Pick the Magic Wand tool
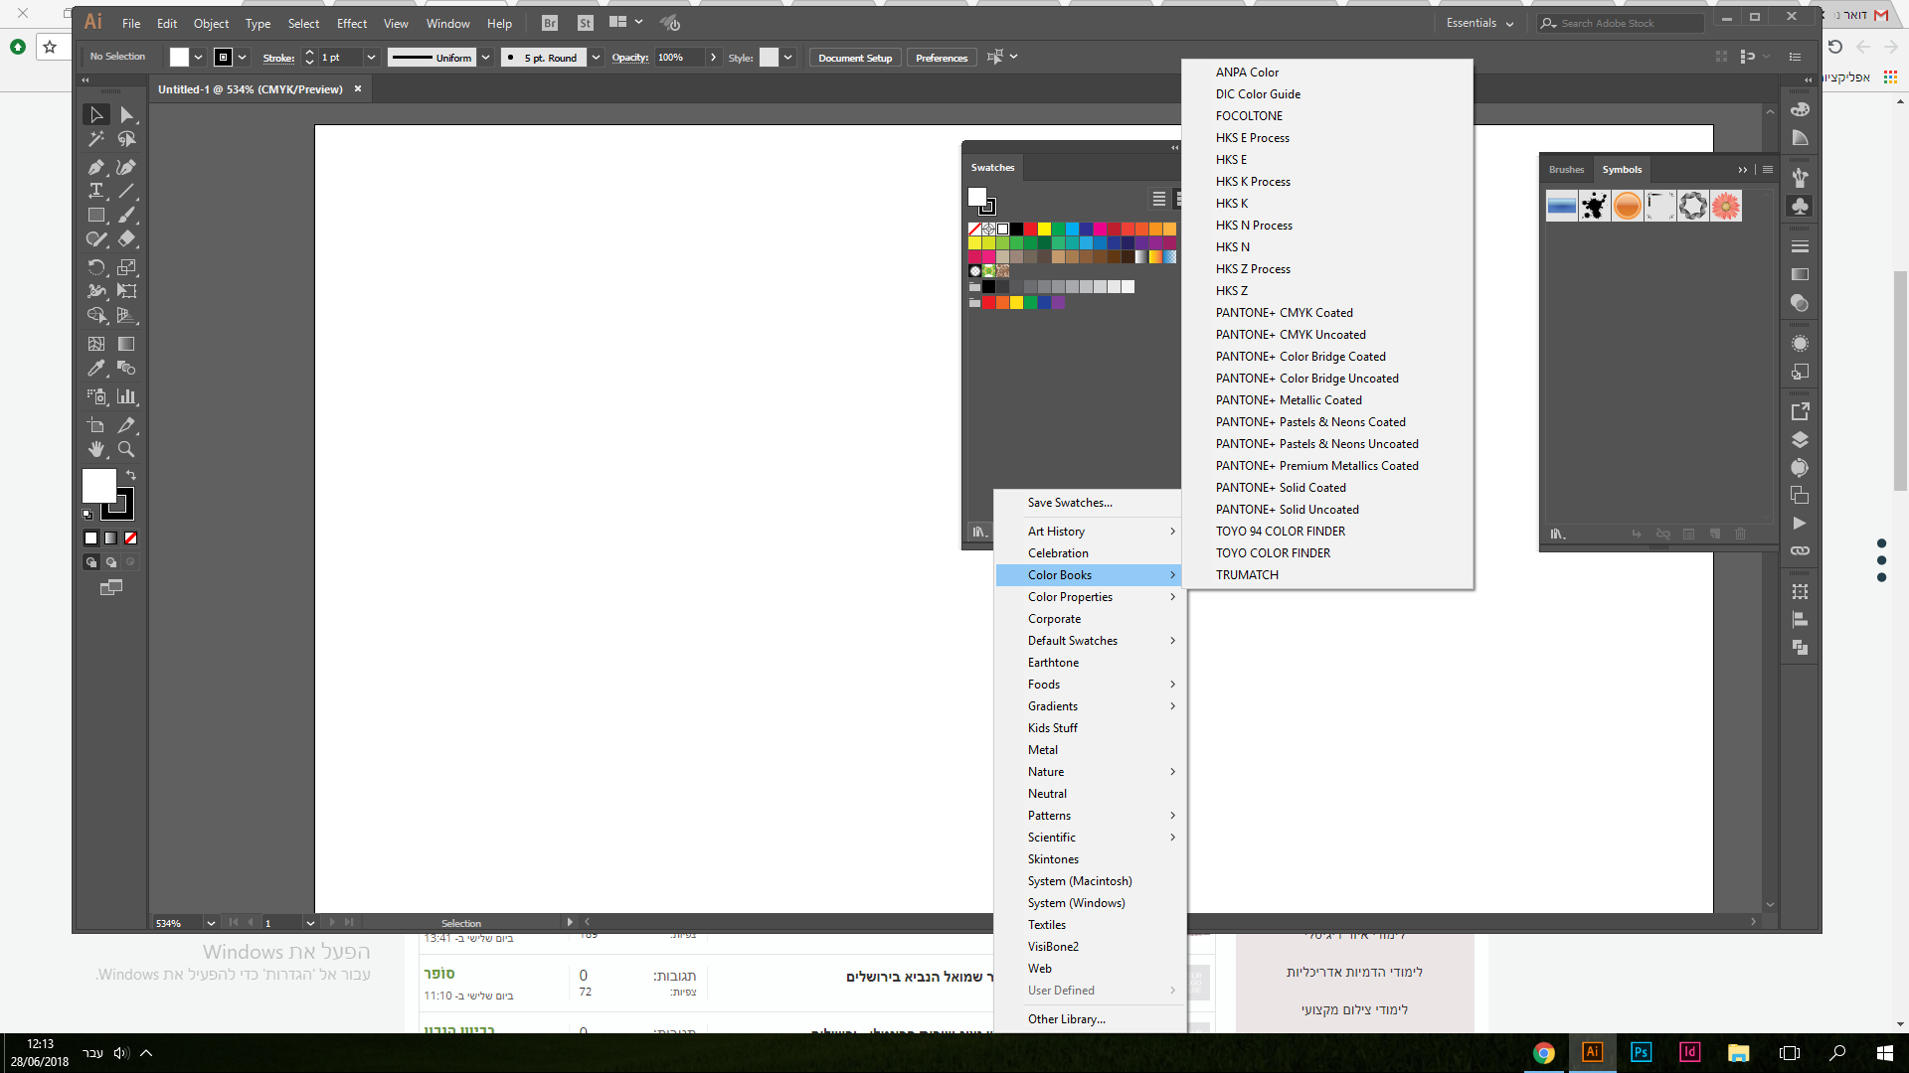 coord(96,140)
